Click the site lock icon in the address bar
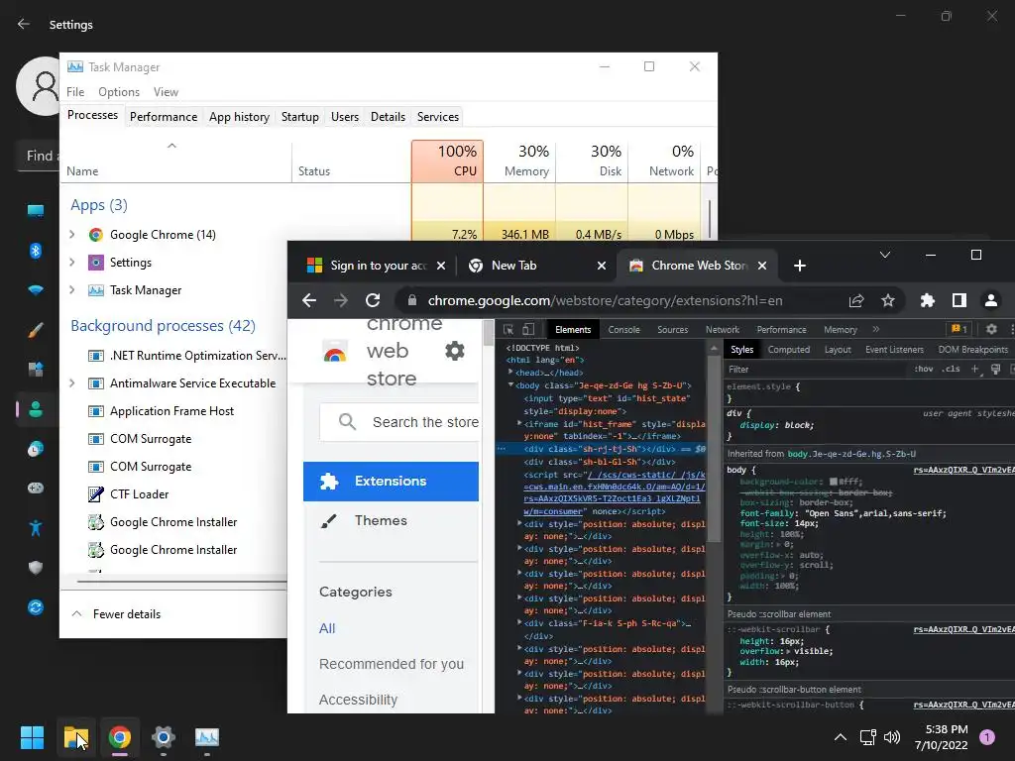Screen dimensions: 1015x761 click(411, 300)
